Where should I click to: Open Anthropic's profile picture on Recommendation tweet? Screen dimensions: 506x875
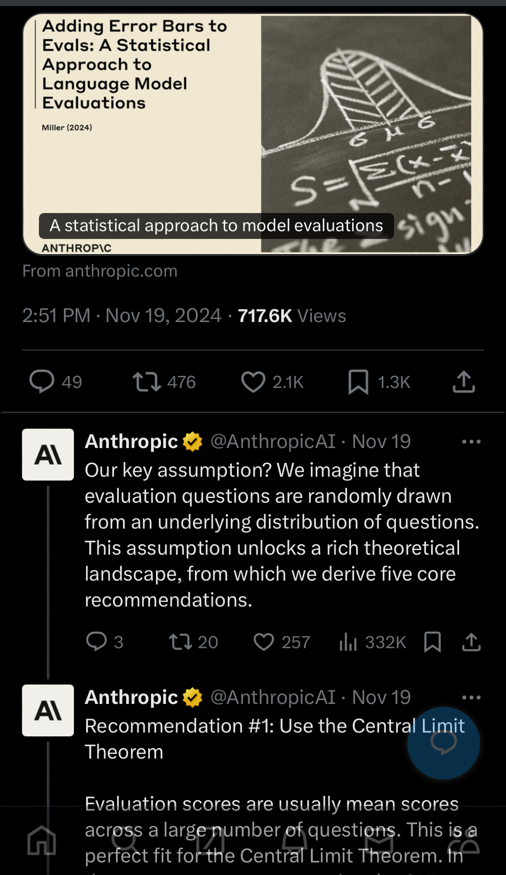tap(48, 710)
